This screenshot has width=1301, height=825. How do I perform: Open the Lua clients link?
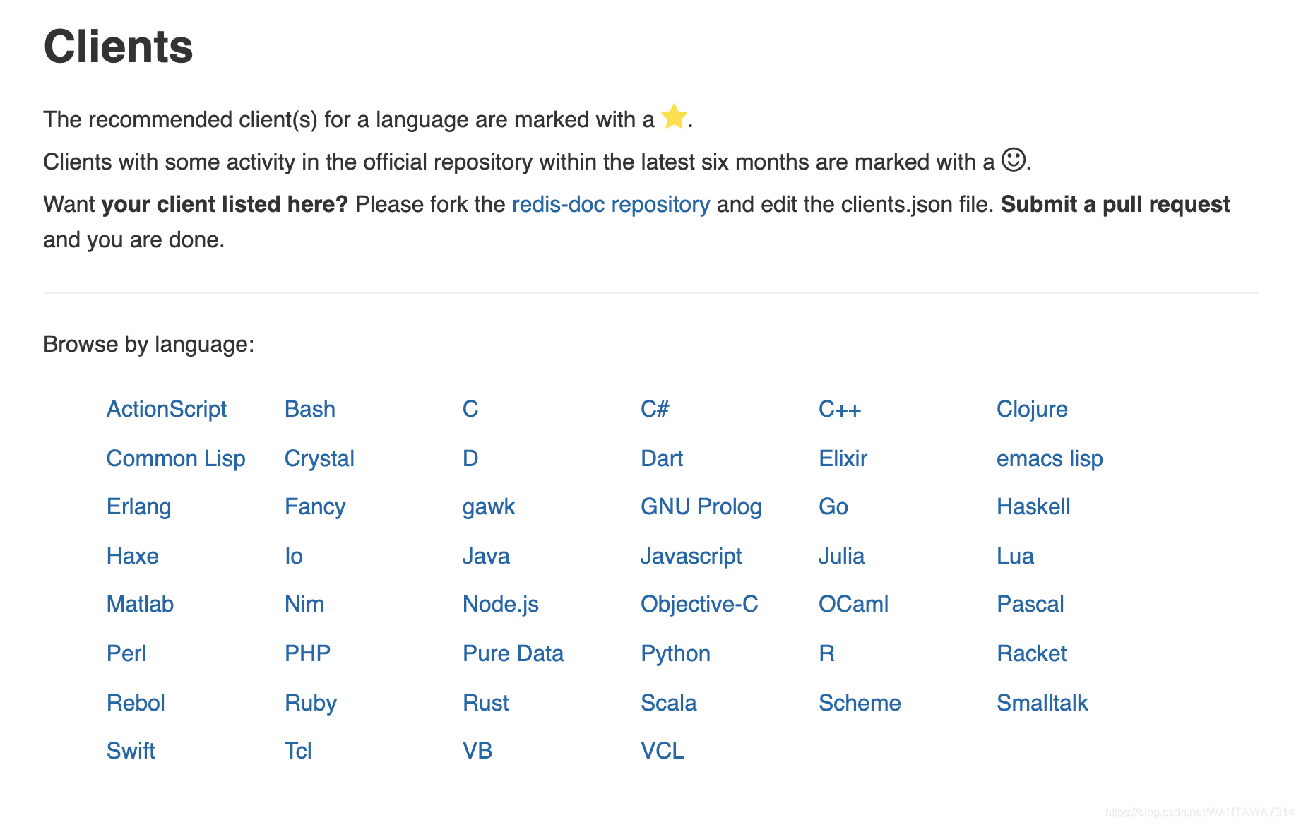pos(1015,556)
